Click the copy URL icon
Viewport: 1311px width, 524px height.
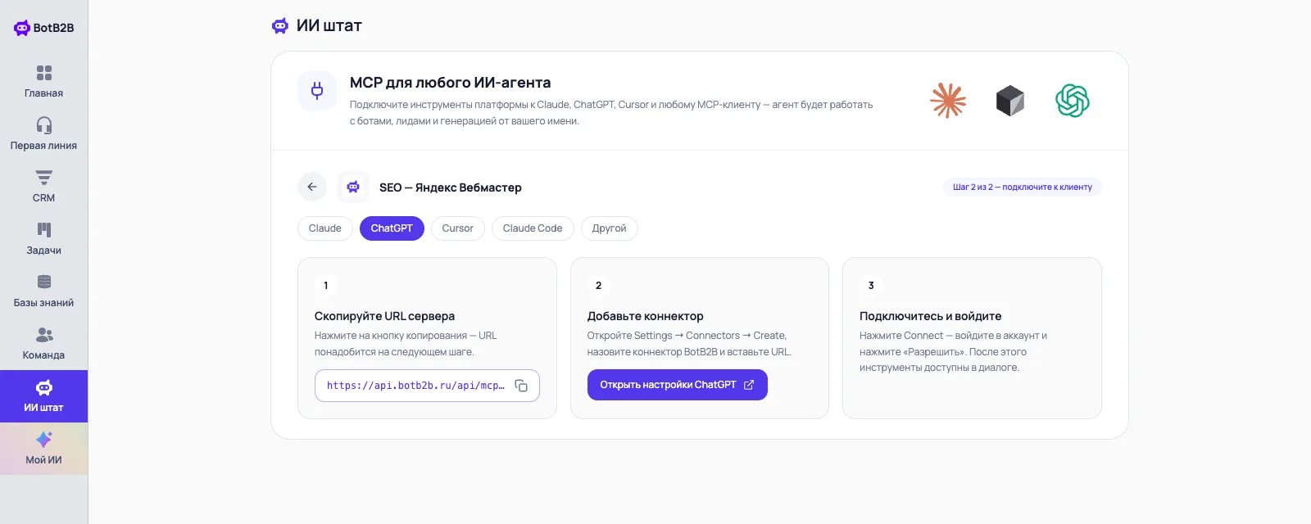[x=521, y=386]
